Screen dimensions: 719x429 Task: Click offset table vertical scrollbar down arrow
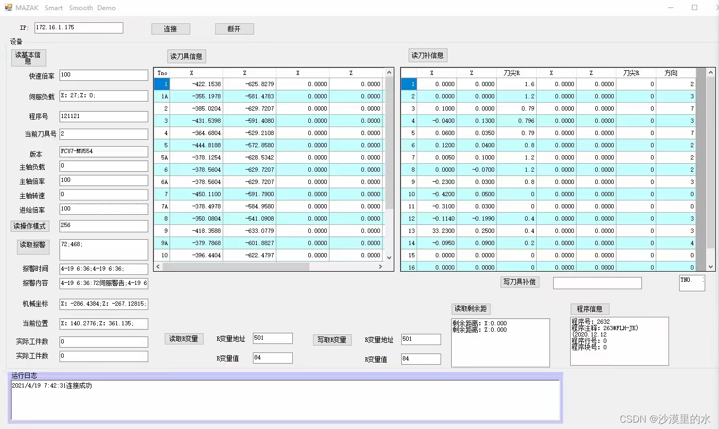click(x=711, y=267)
